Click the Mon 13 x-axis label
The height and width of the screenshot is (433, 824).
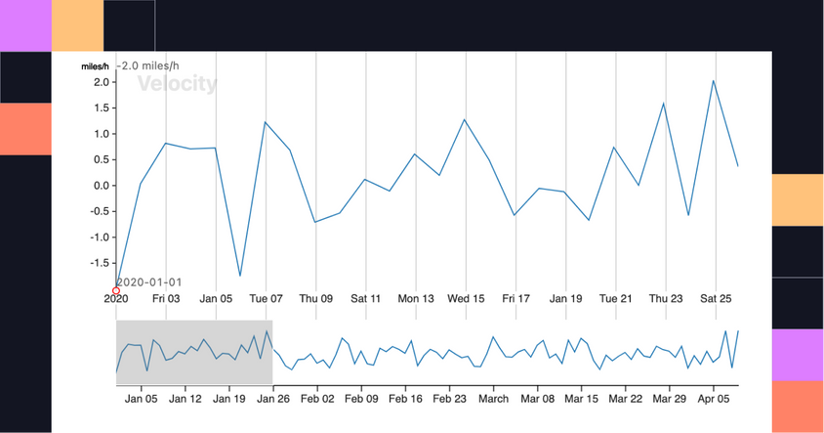[x=415, y=299]
